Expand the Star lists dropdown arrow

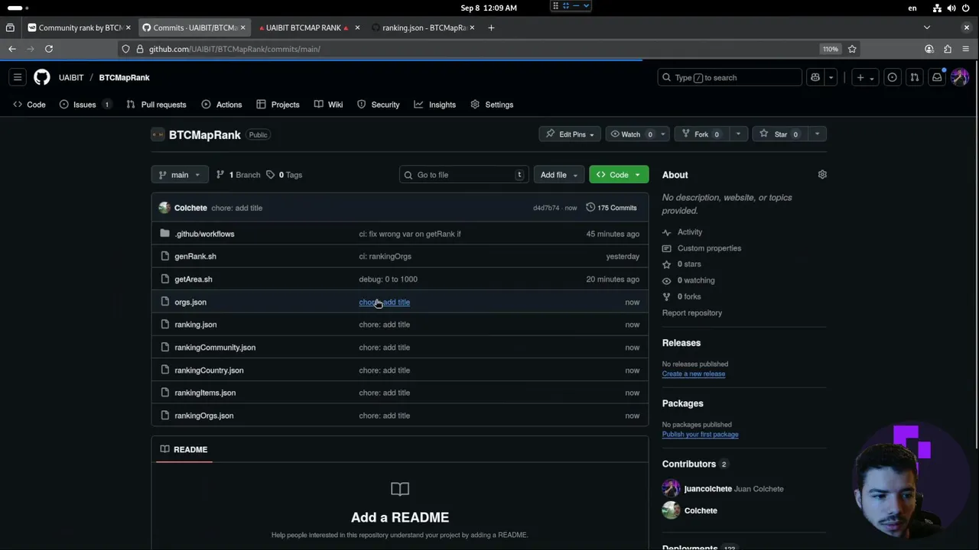[817, 134]
